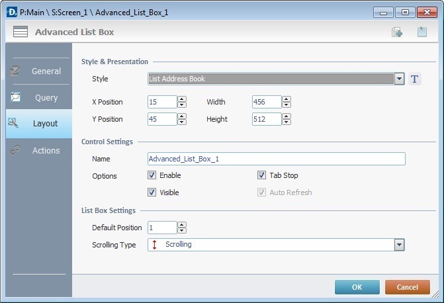Screen dimensions: 444x303
Task: Click the list box icon in header
Action: [21, 32]
